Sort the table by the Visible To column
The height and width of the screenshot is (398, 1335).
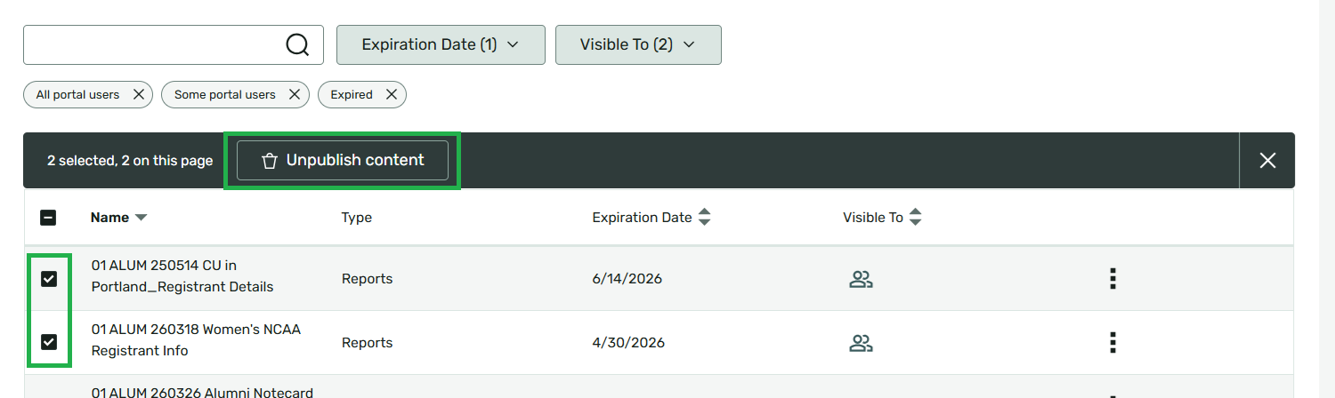click(882, 218)
